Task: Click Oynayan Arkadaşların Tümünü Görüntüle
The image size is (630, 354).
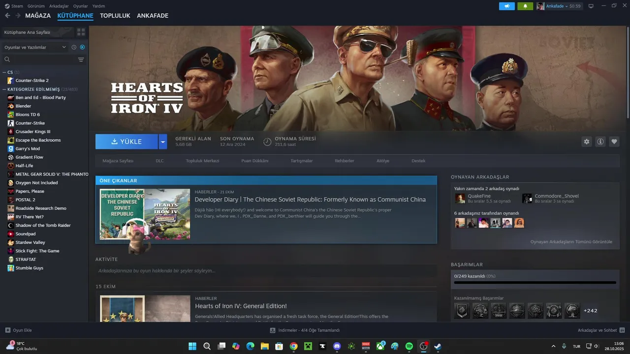Action: point(571,242)
